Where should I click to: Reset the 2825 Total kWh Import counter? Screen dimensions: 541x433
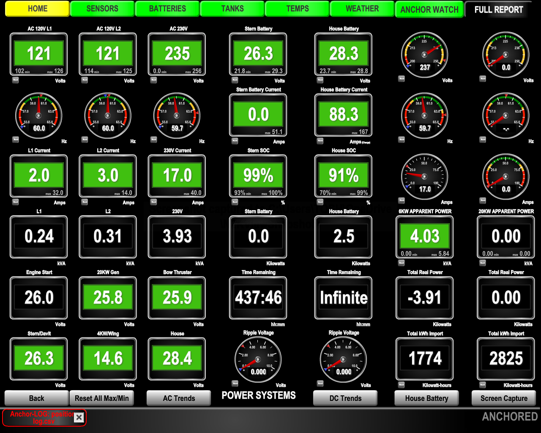click(483, 384)
